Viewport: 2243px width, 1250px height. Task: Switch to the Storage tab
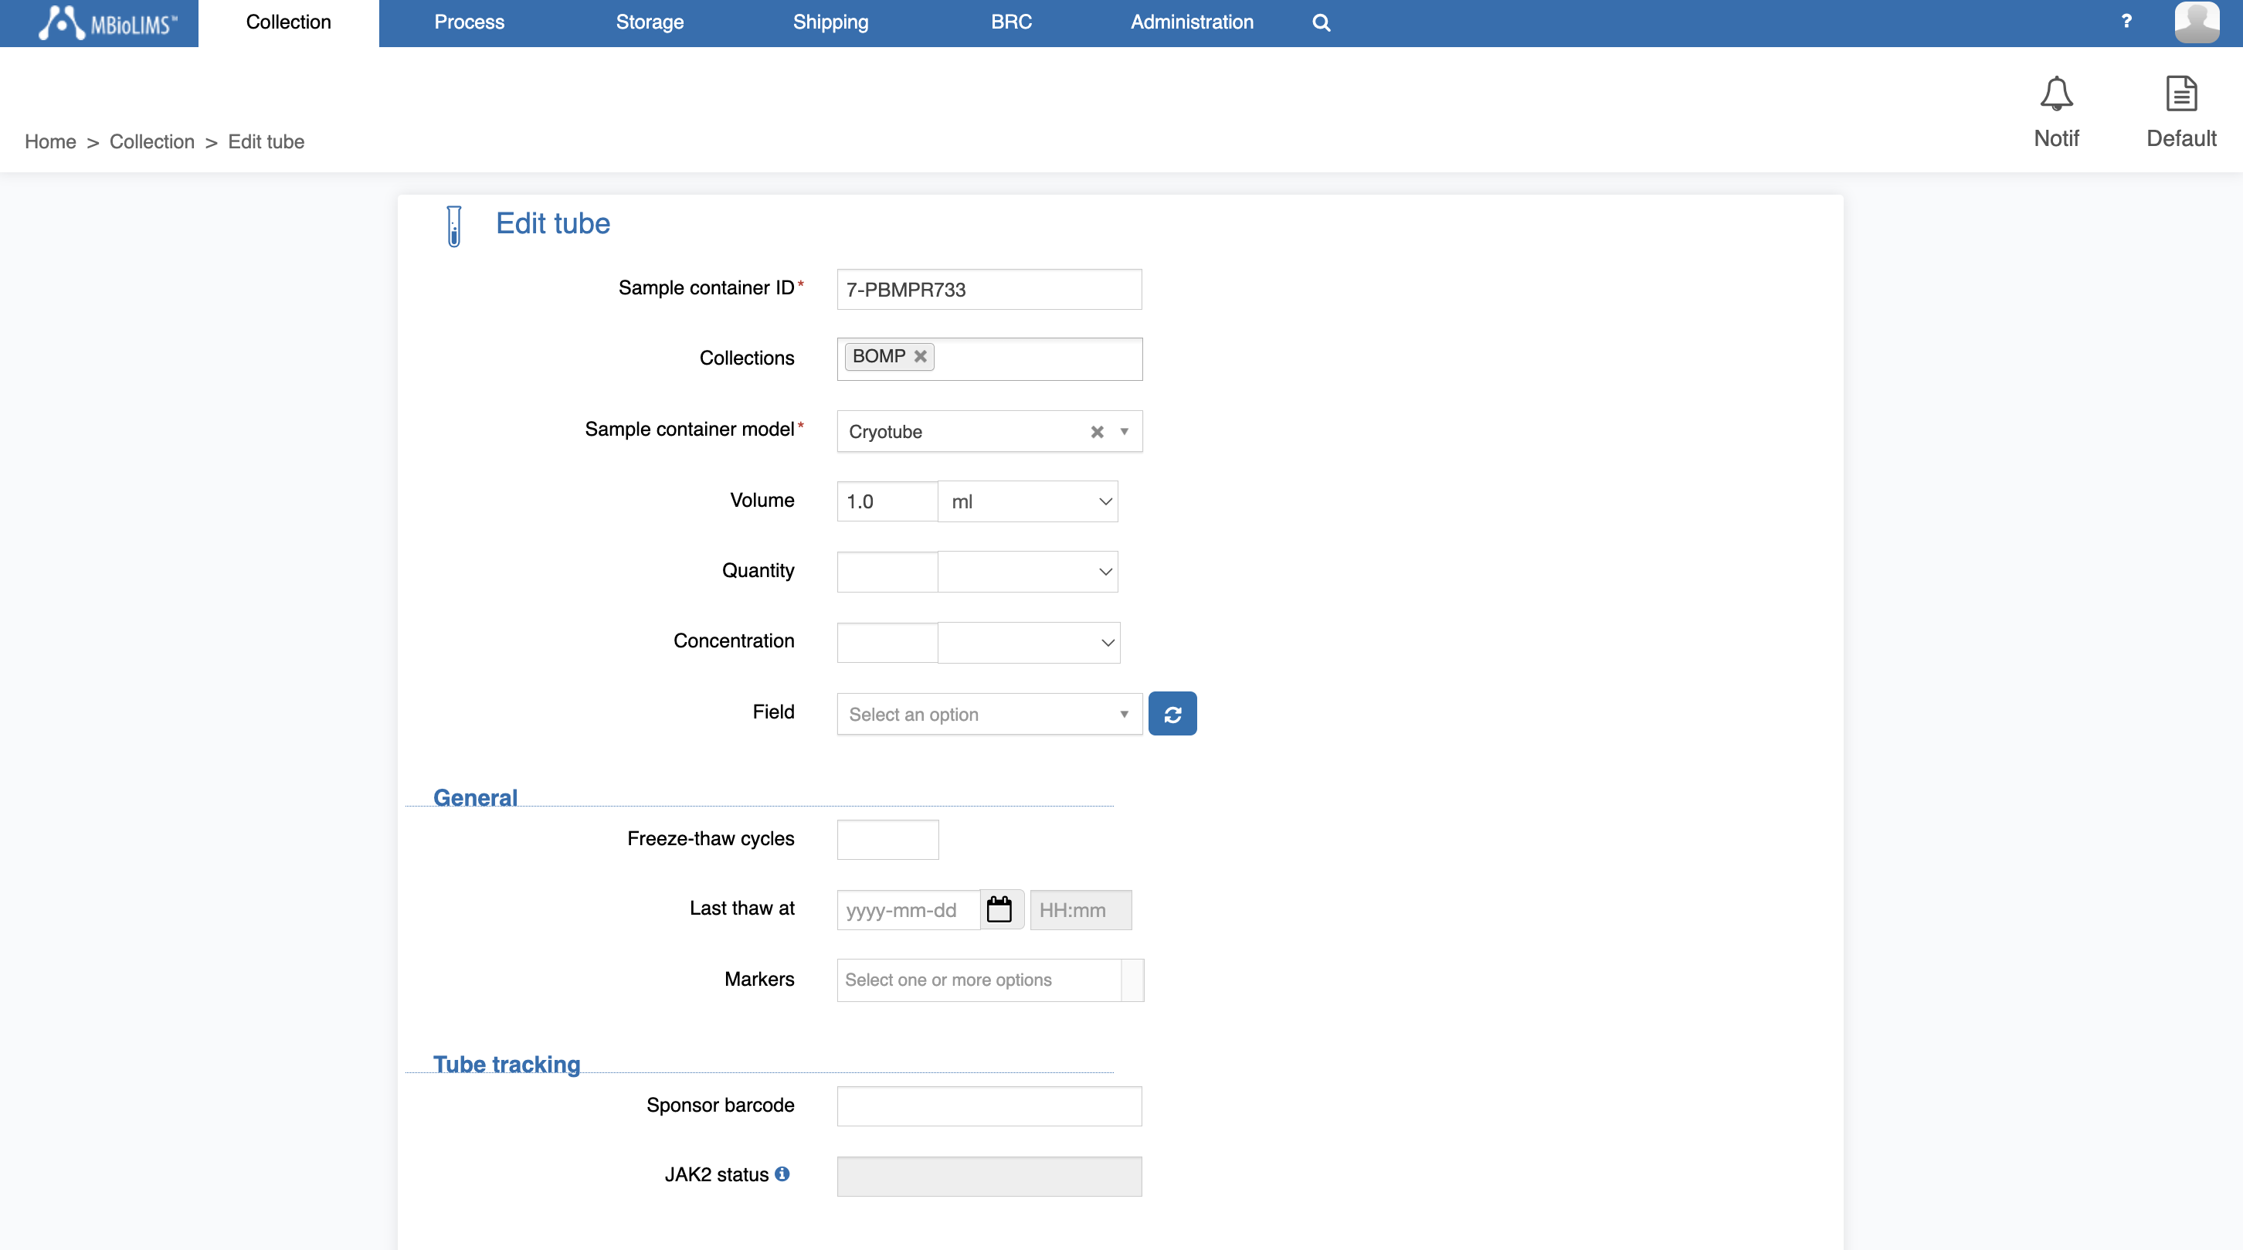coord(650,22)
